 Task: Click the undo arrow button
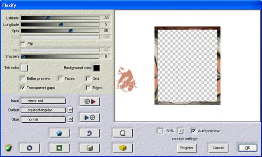pos(89,133)
